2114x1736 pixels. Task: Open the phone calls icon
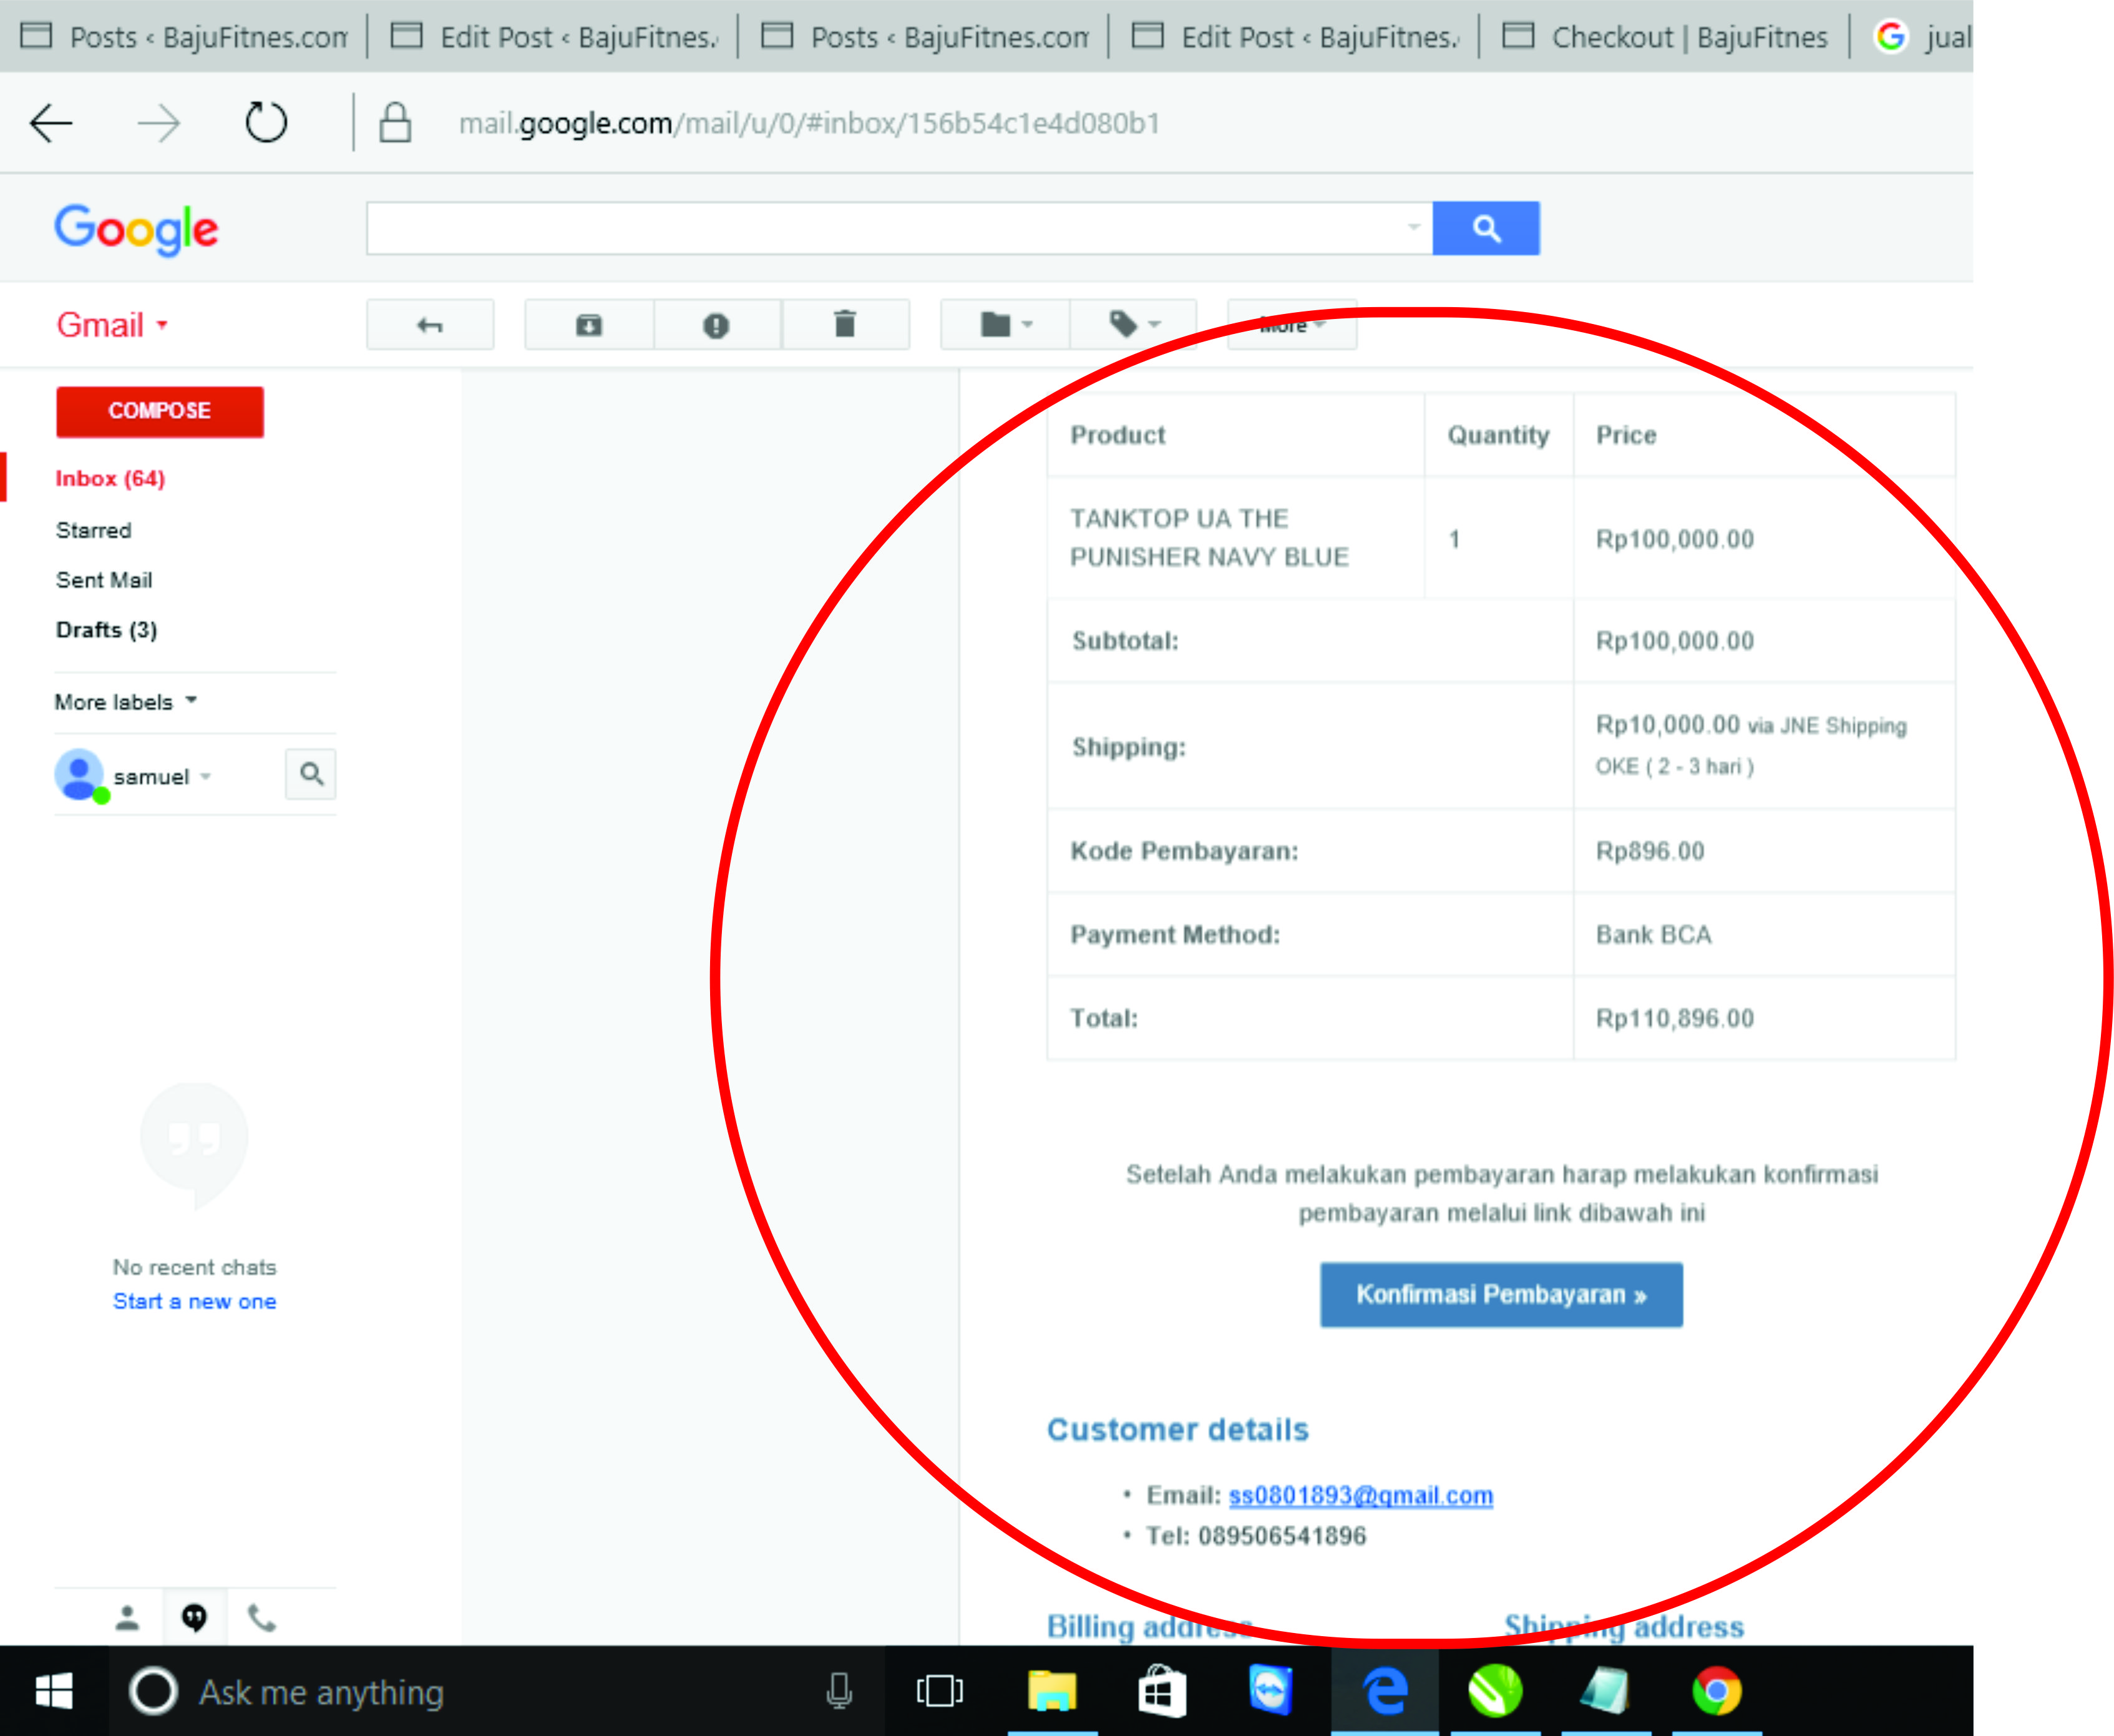(x=261, y=1617)
